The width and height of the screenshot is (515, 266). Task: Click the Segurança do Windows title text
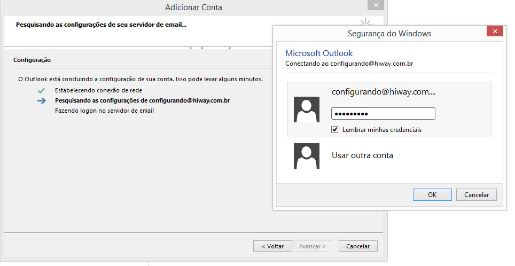[x=389, y=34]
